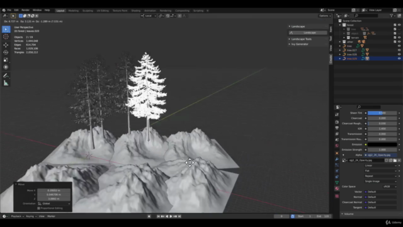Open the Orientation Global dropdown
Viewport: 403px width, 227px height.
tap(54, 204)
